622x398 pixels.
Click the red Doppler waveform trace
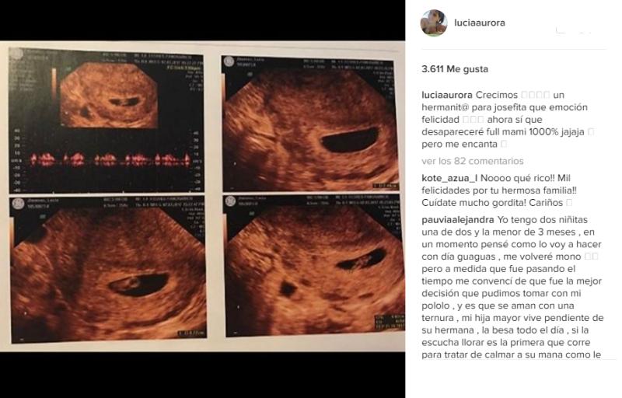[110, 159]
